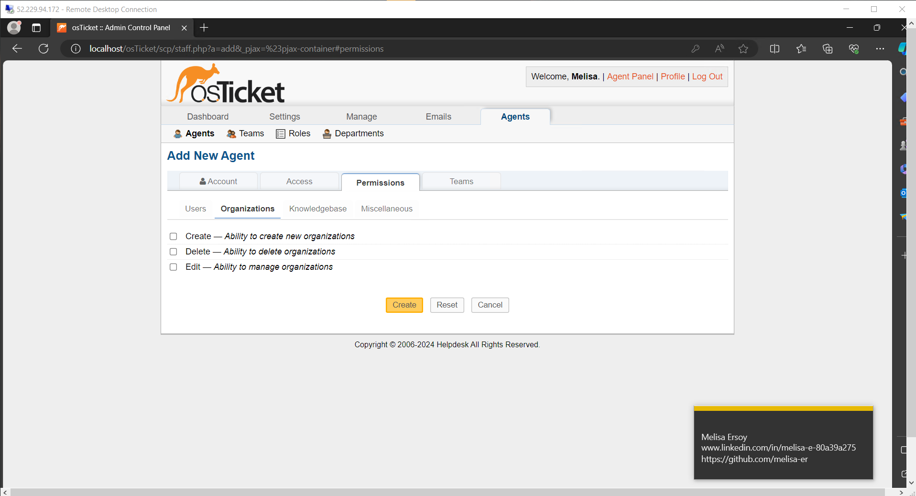The width and height of the screenshot is (916, 496).
Task: Click the Cancel button
Action: coord(490,305)
